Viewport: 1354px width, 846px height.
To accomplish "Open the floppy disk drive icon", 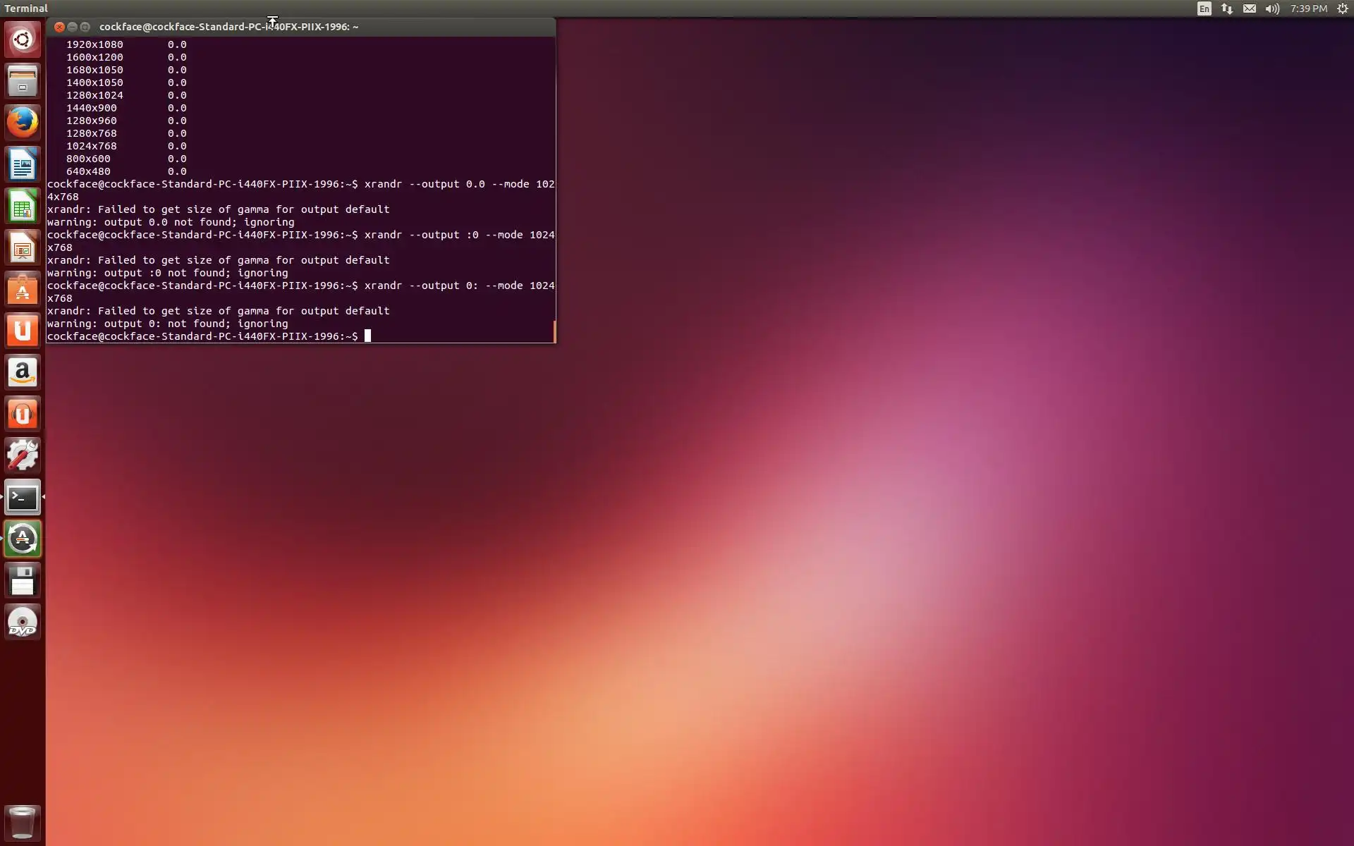I will pyautogui.click(x=23, y=581).
